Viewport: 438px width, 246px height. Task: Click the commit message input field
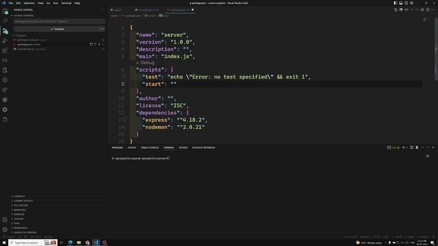tap(60, 21)
